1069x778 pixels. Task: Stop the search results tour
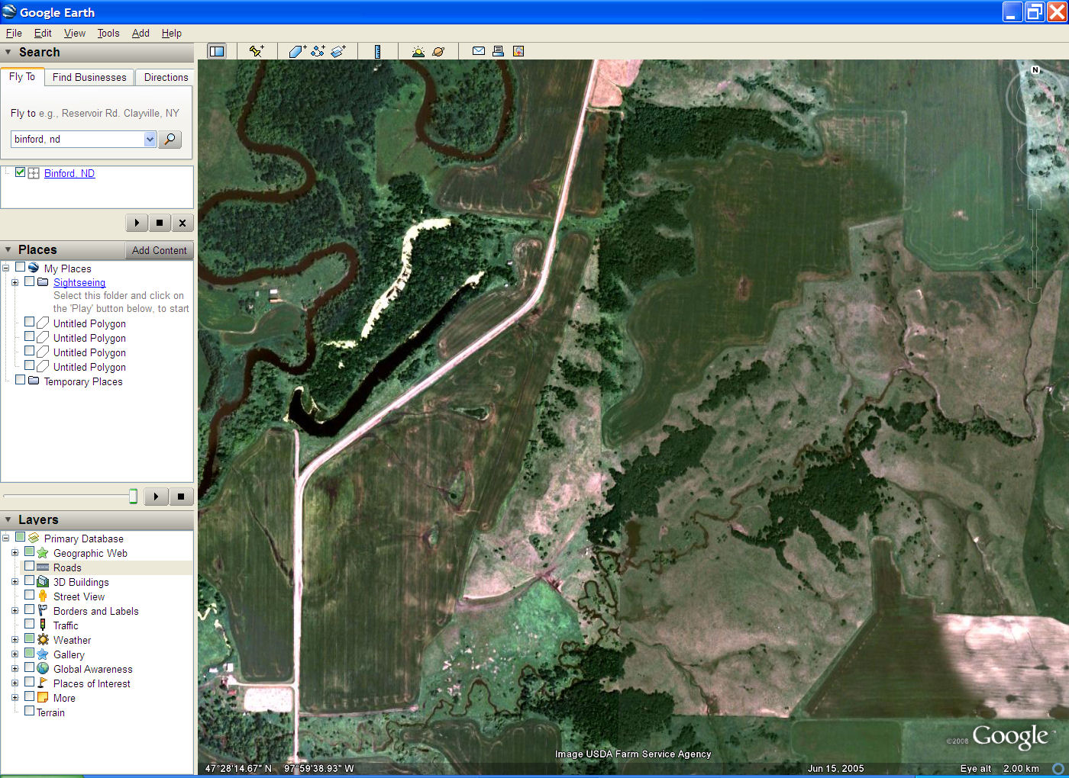point(159,223)
